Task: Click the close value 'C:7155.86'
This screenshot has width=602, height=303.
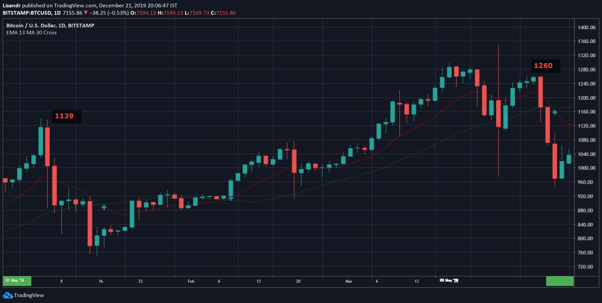Action: pyautogui.click(x=223, y=13)
